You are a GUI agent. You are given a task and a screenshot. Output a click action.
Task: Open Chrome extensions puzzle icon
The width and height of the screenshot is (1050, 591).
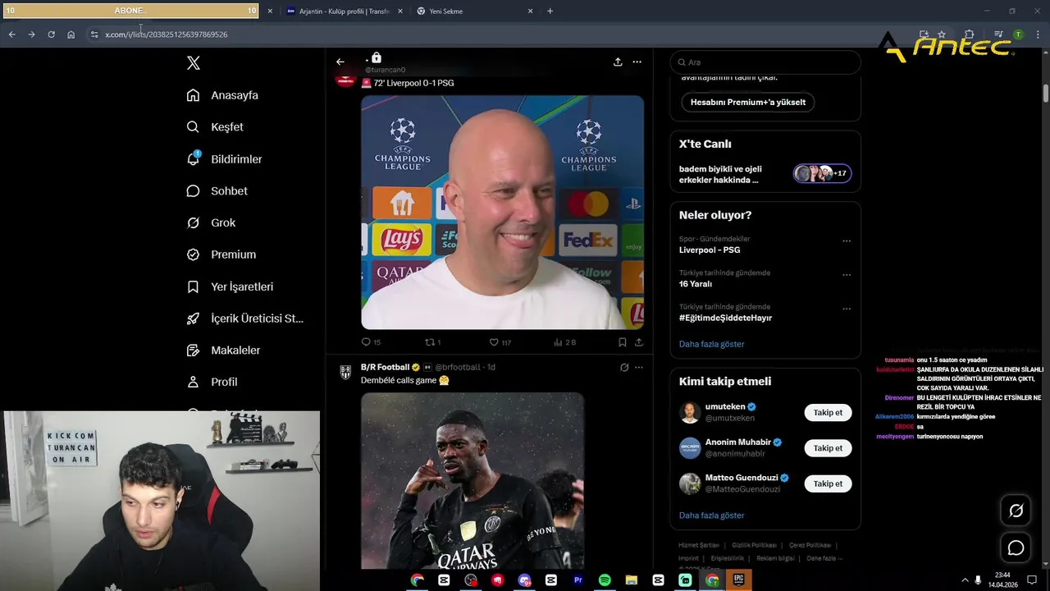click(970, 34)
